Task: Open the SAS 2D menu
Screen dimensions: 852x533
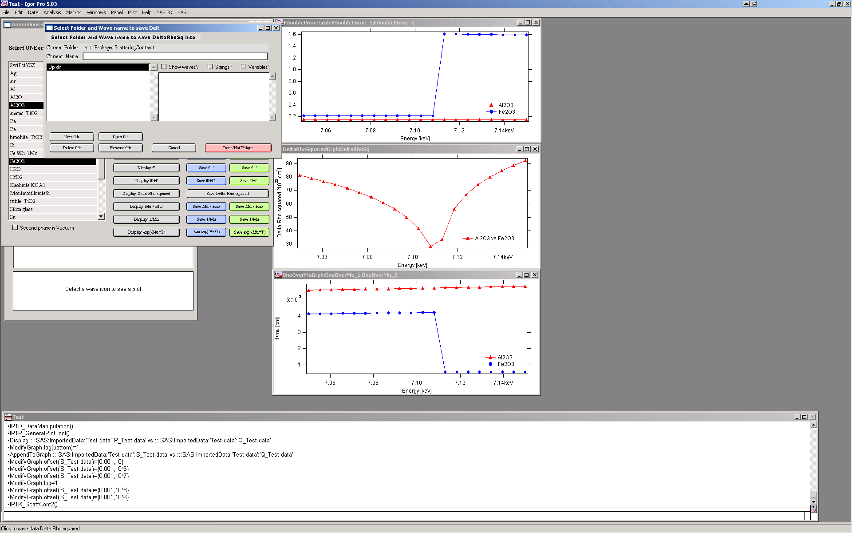Action: 164,12
